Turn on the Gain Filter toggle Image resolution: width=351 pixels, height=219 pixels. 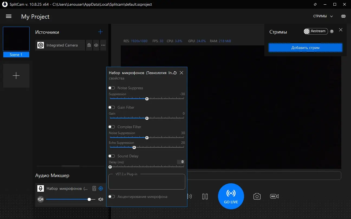tap(112, 107)
